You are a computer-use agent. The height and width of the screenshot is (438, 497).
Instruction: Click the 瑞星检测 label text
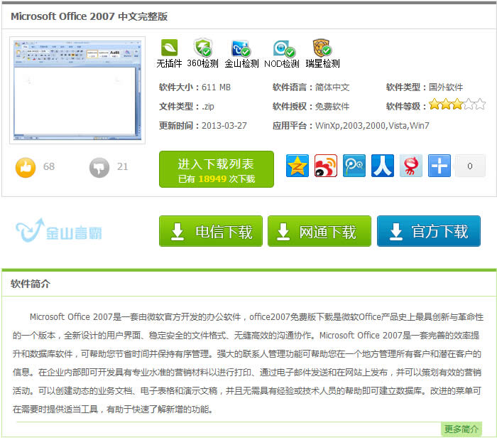pos(322,63)
